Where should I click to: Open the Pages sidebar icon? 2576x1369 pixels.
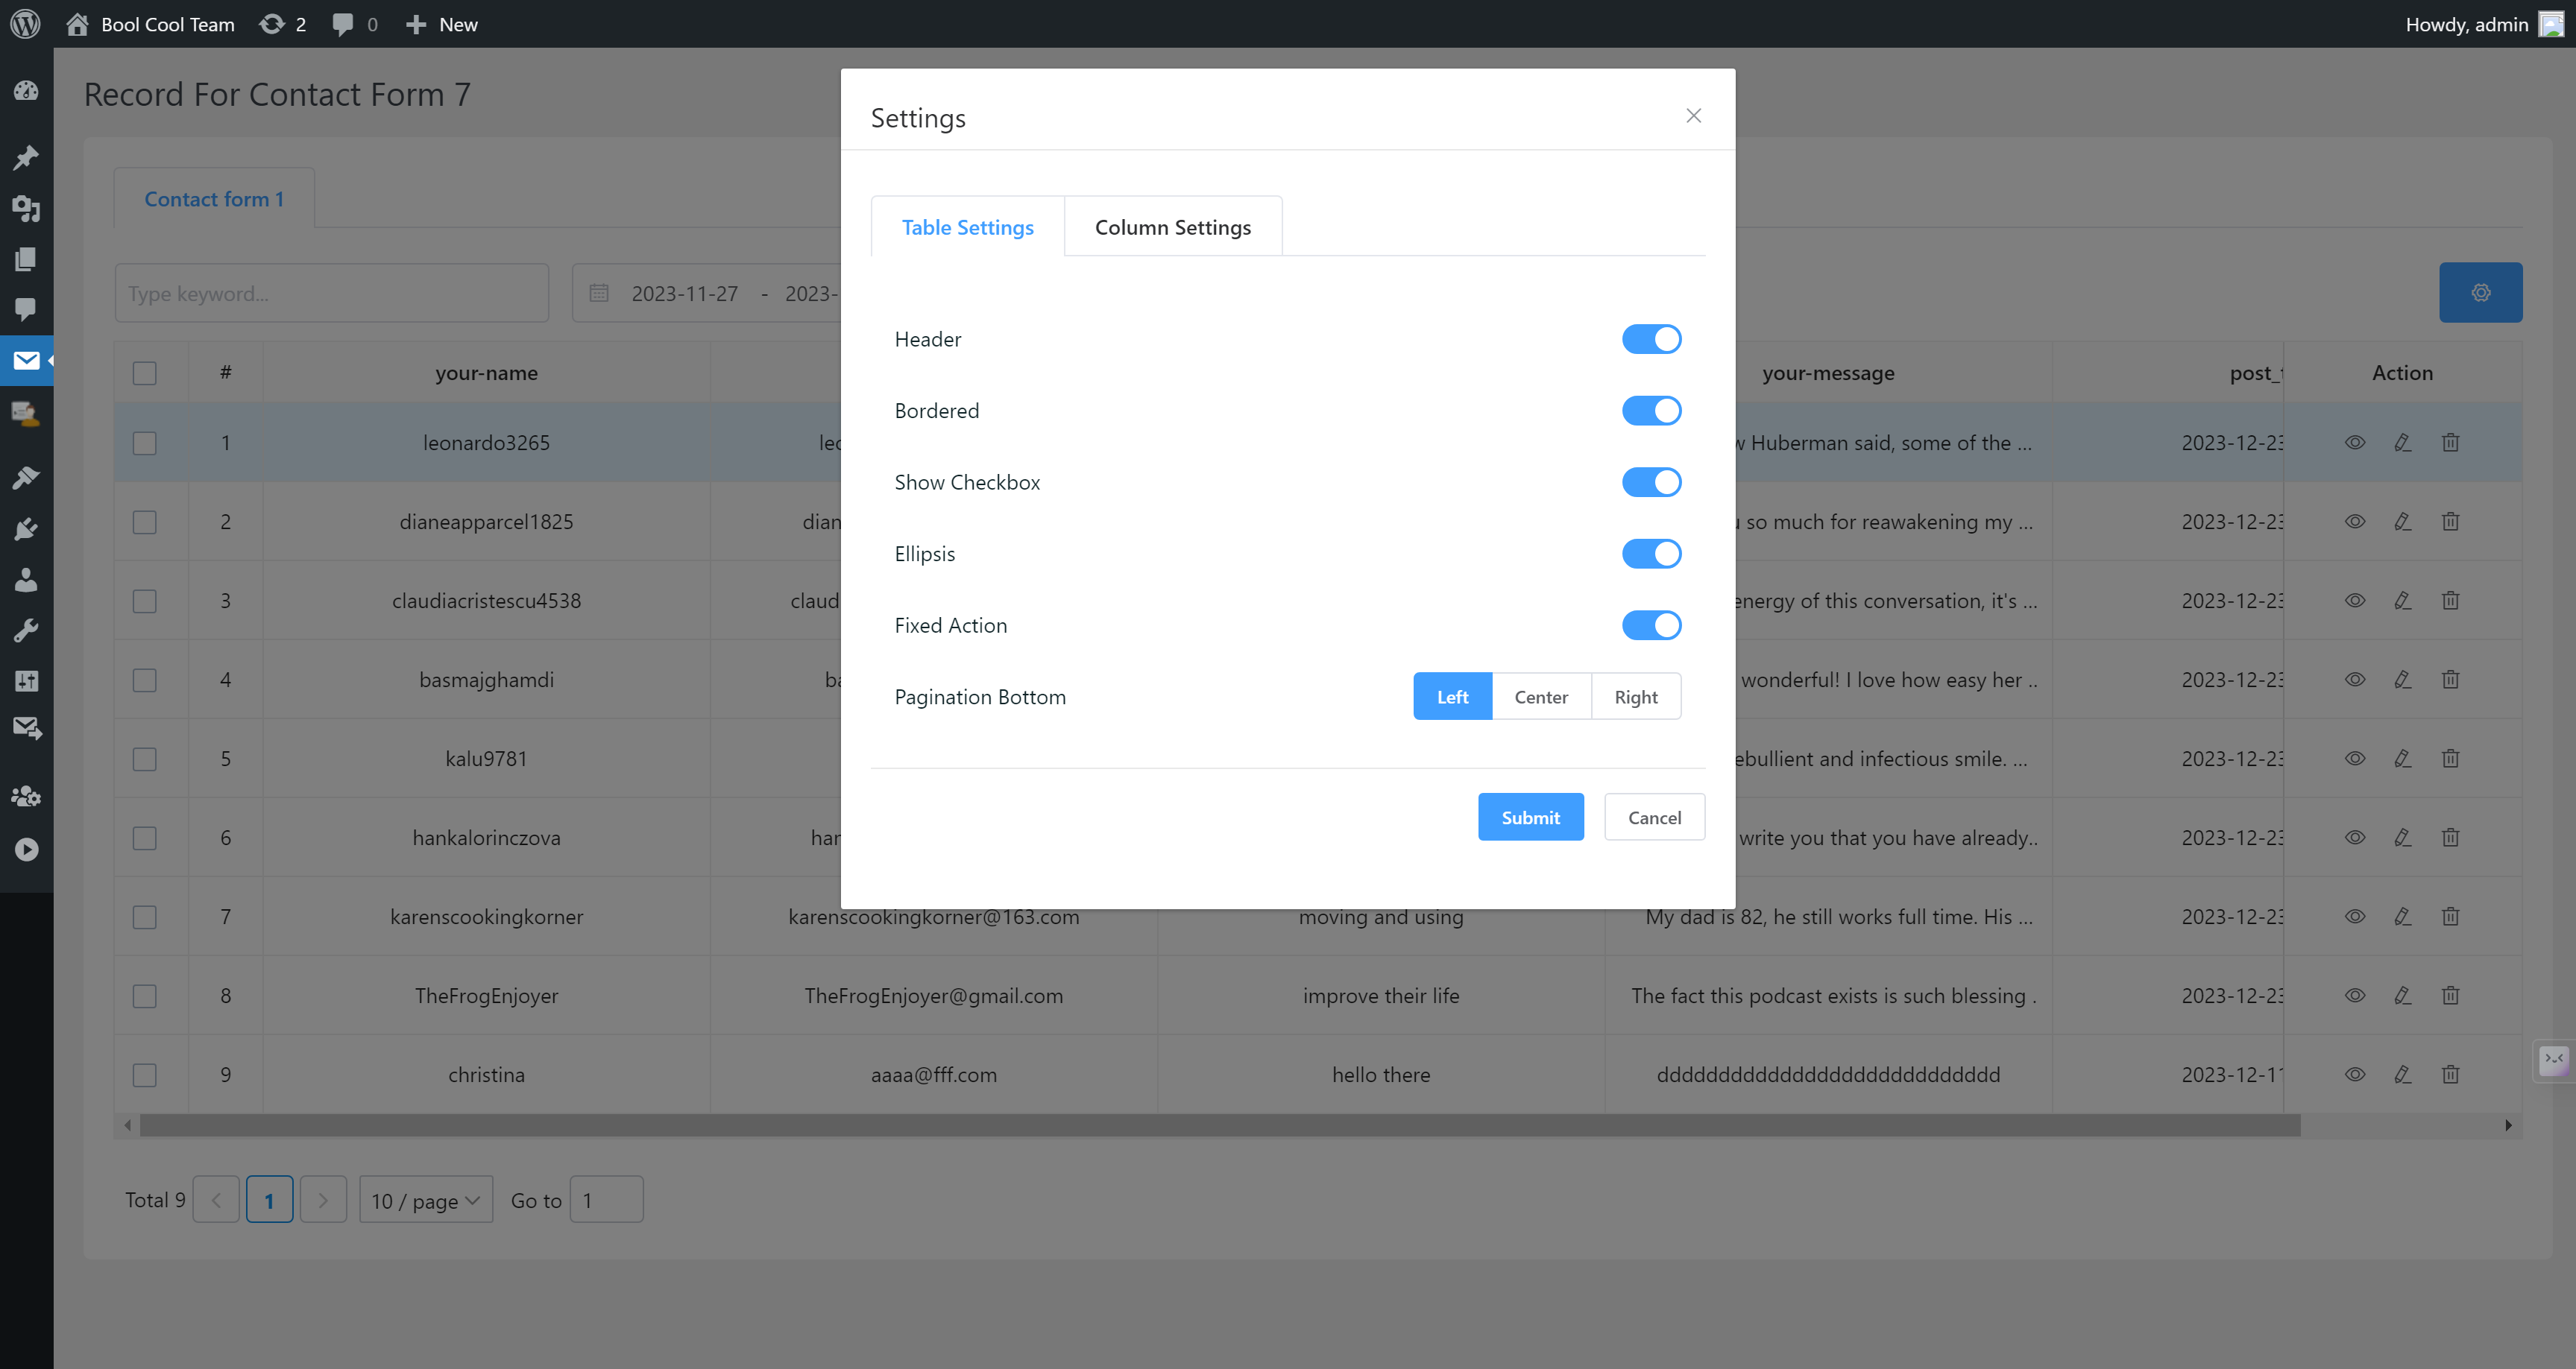[26, 259]
